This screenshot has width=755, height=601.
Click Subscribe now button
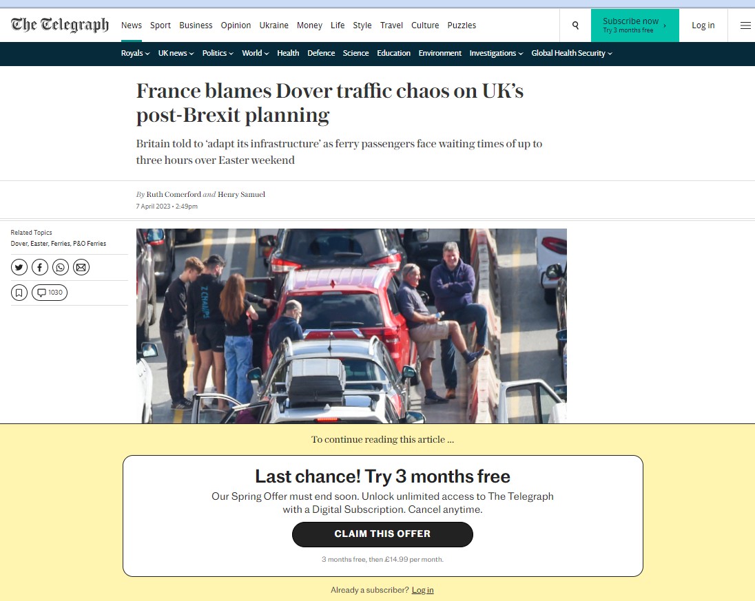634,25
